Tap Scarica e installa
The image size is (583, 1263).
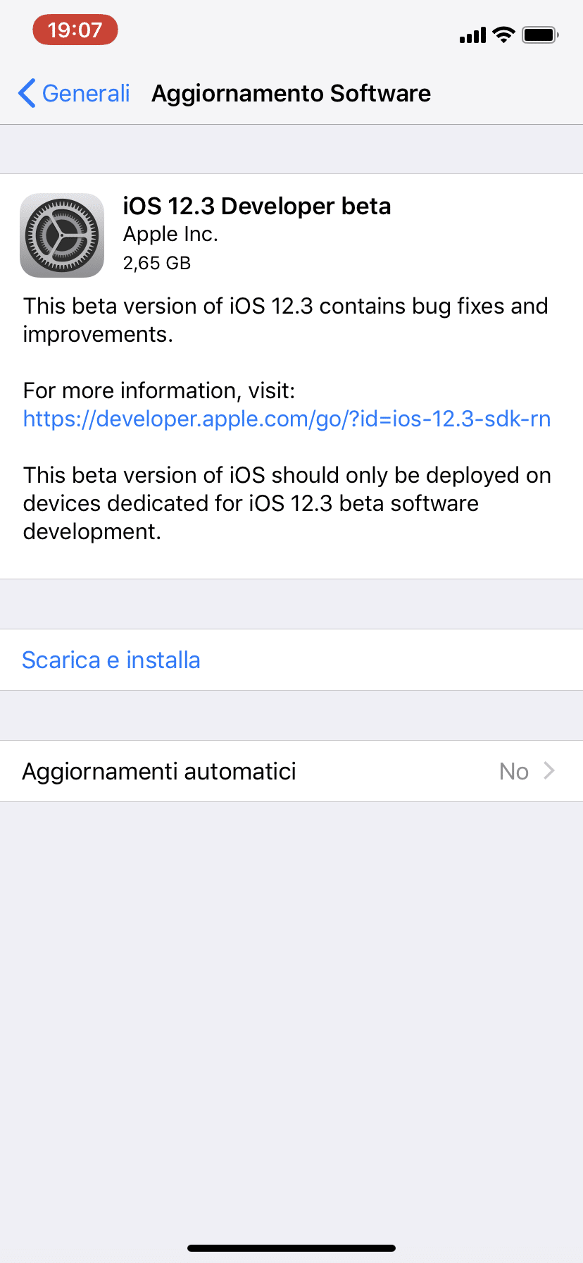click(x=111, y=660)
